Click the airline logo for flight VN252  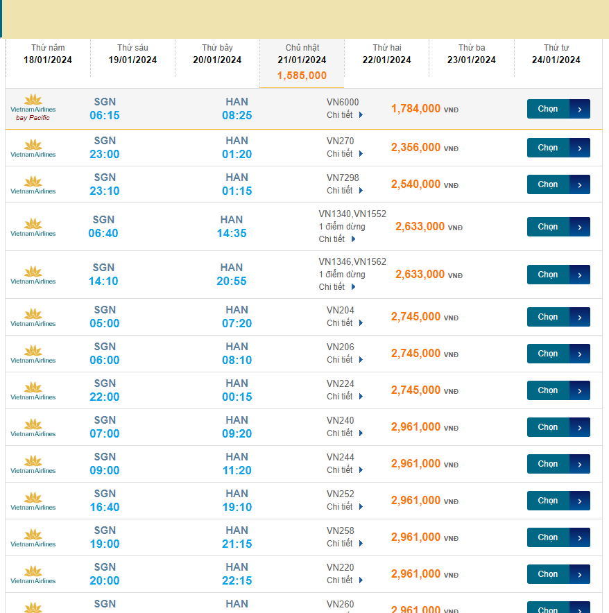tap(33, 501)
